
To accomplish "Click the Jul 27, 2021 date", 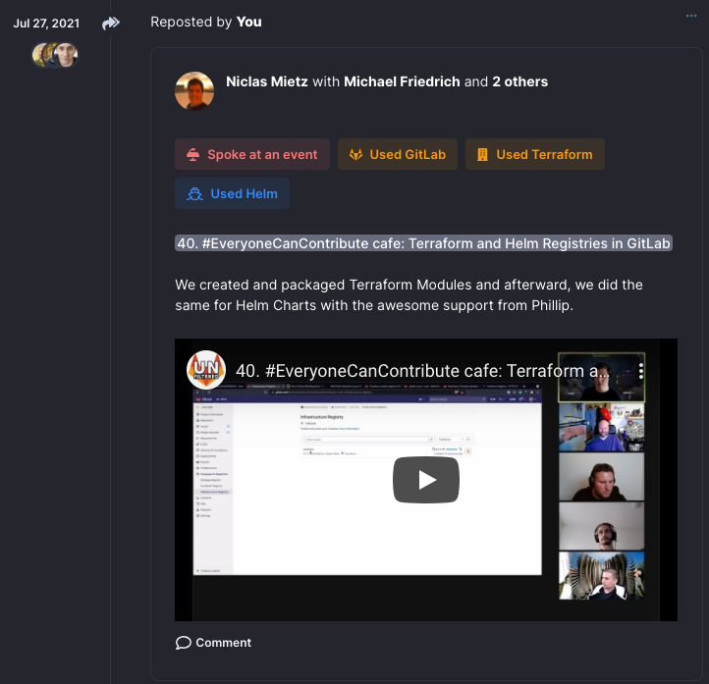I will (46, 23).
